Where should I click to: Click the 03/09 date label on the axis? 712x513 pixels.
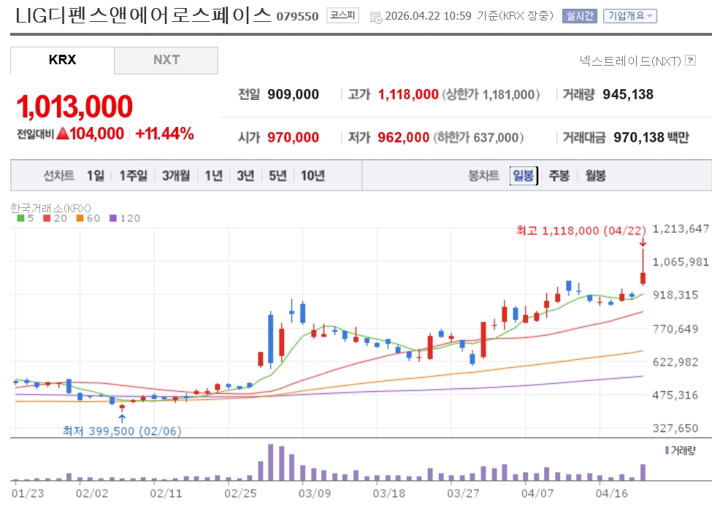click(x=314, y=493)
